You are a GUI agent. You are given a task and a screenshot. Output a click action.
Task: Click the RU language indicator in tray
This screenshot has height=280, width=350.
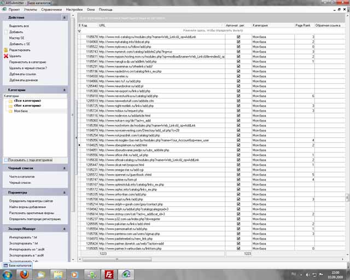pyautogui.click(x=294, y=274)
